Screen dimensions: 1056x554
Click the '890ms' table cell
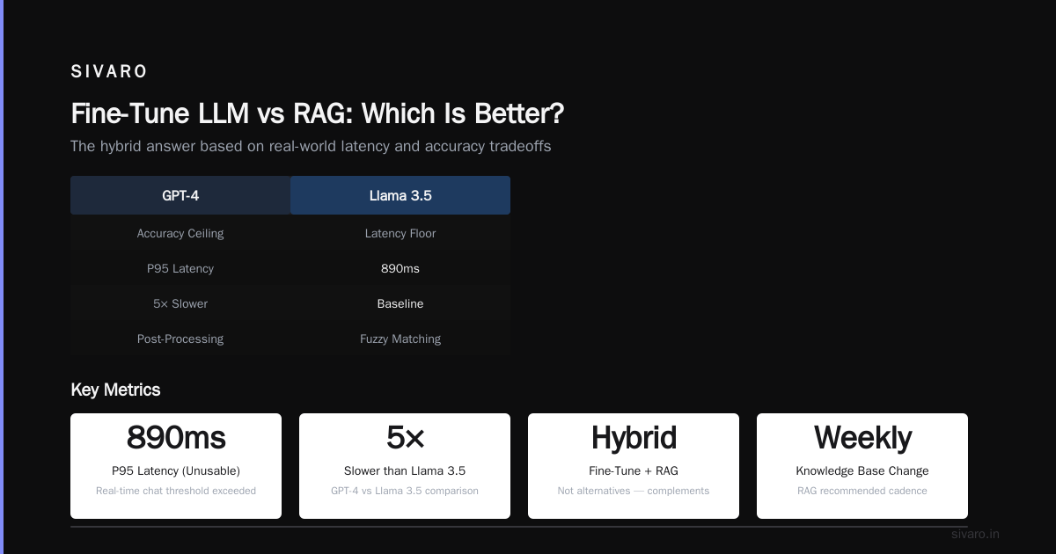(400, 268)
